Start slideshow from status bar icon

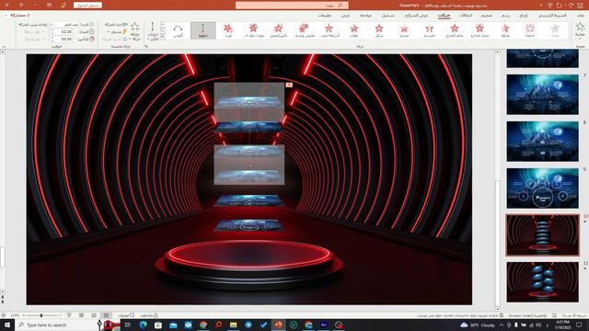69,315
